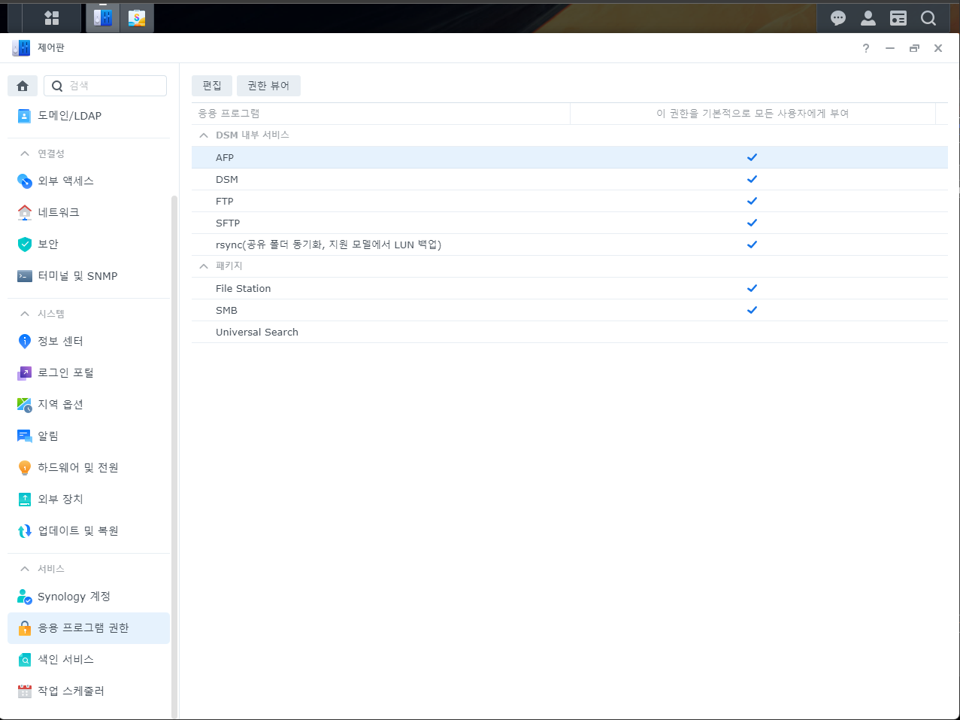960x720 pixels.
Task: Open 색인 서비스 icon in sidebar
Action: [x=25, y=660]
